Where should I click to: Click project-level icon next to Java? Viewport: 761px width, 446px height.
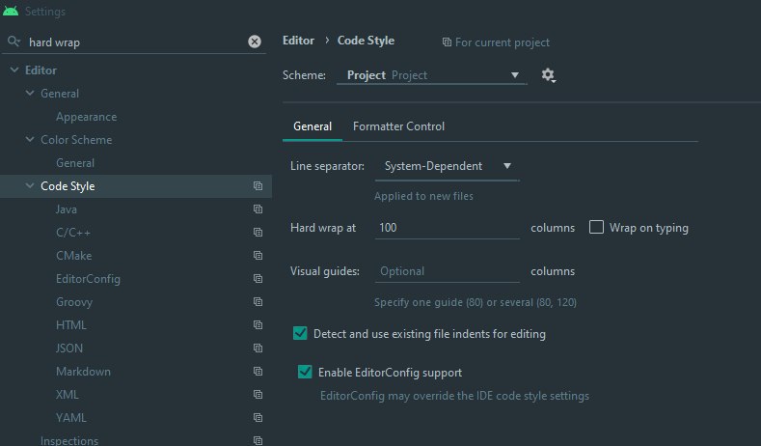point(258,209)
